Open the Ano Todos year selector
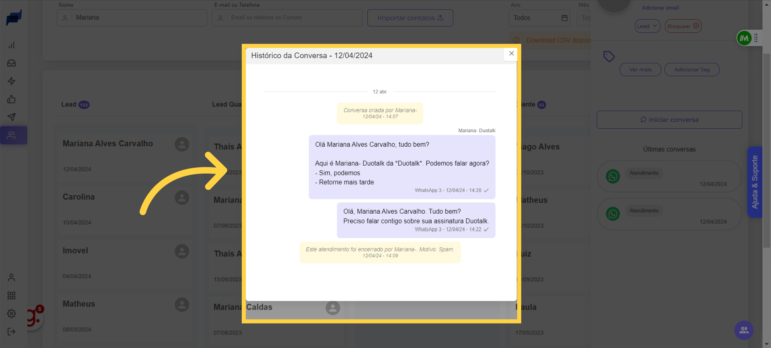The width and height of the screenshot is (771, 348). point(539,18)
